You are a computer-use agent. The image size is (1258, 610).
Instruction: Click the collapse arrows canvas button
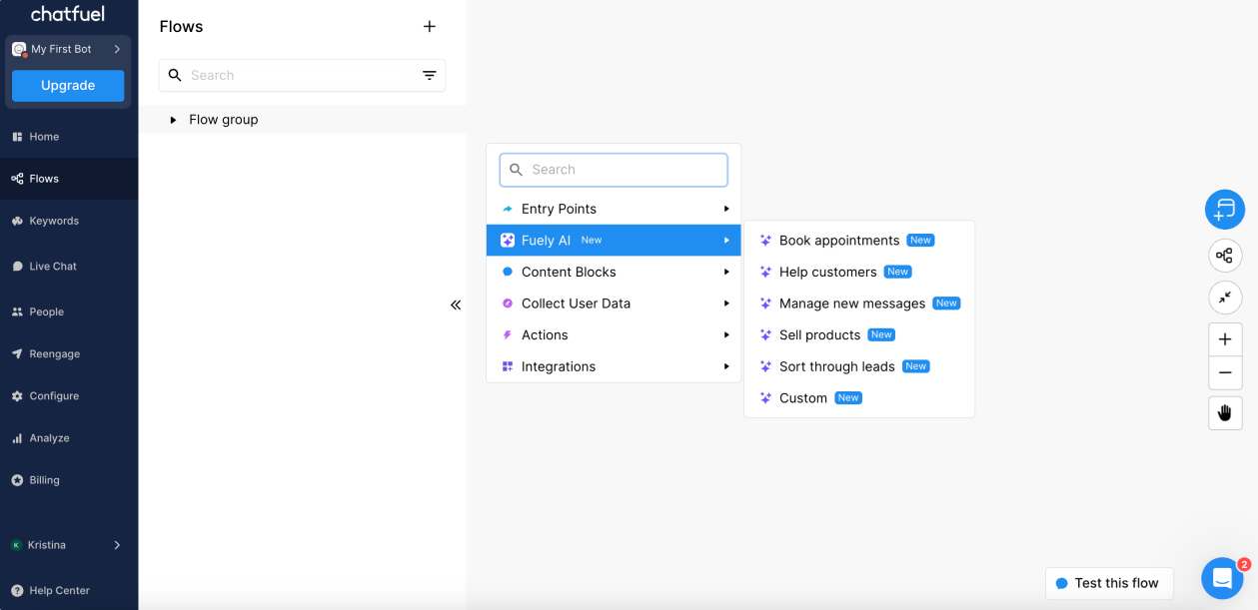1225,298
